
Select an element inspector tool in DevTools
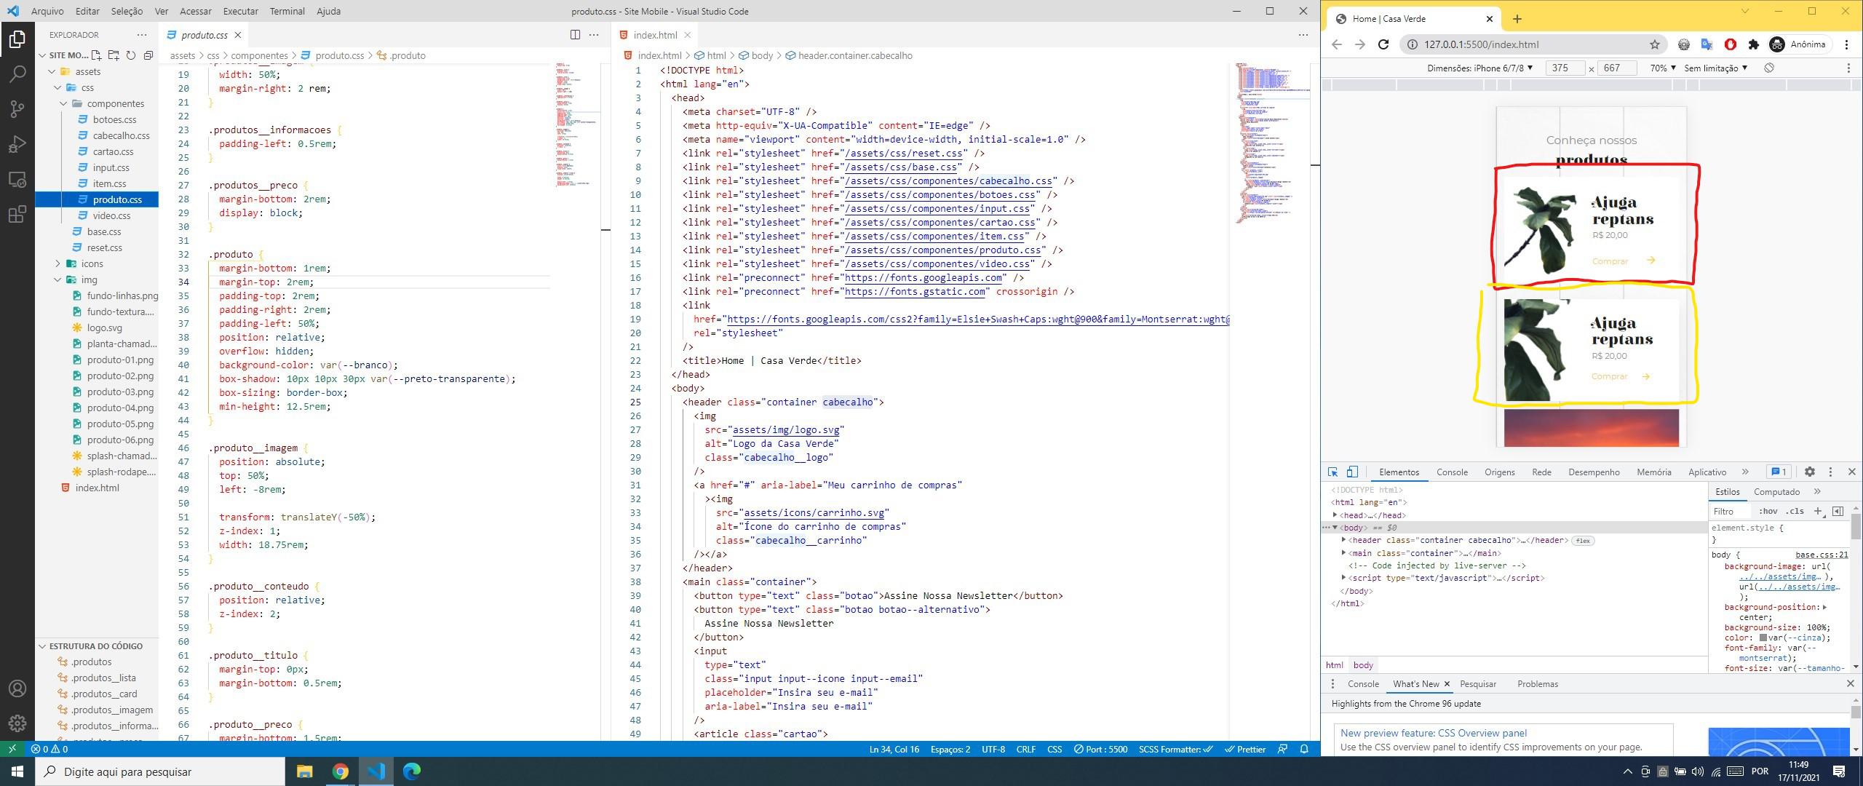click(1332, 472)
